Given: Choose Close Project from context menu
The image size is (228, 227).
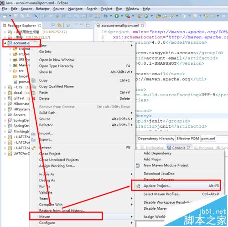Looking at the screenshot, I should click(50, 154).
